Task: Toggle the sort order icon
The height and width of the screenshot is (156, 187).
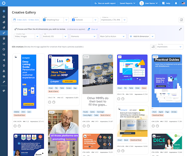Action: click(153, 47)
